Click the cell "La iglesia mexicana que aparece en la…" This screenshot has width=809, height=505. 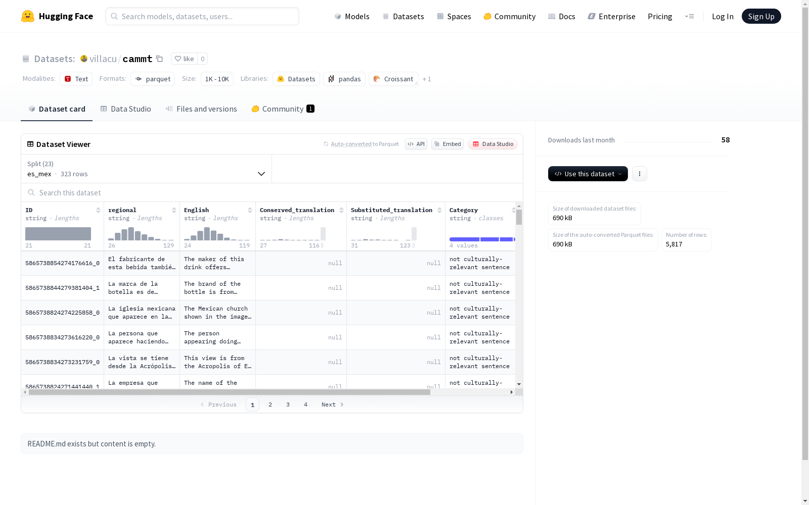pyautogui.click(x=142, y=313)
